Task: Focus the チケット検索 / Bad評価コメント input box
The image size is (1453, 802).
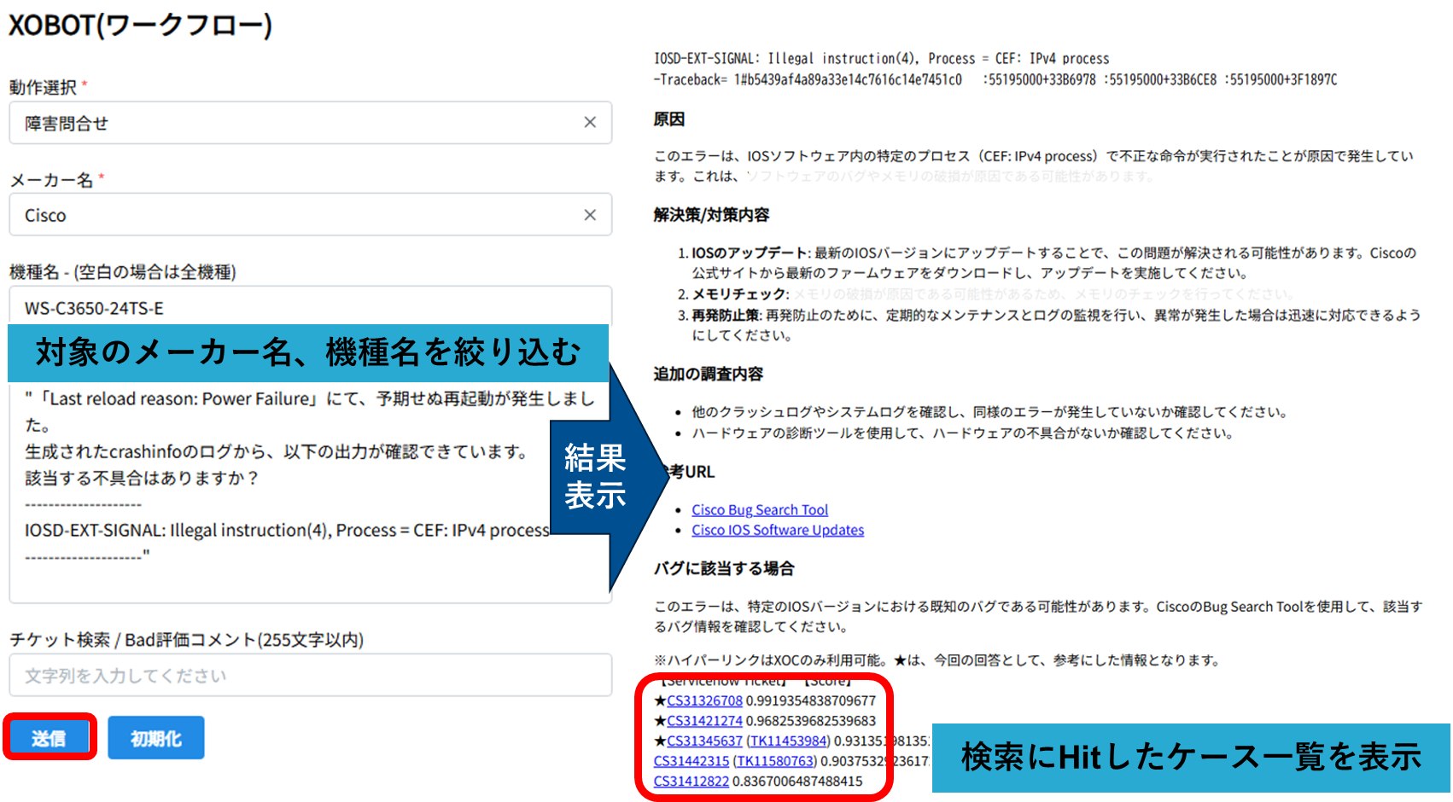Action: pyautogui.click(x=310, y=676)
